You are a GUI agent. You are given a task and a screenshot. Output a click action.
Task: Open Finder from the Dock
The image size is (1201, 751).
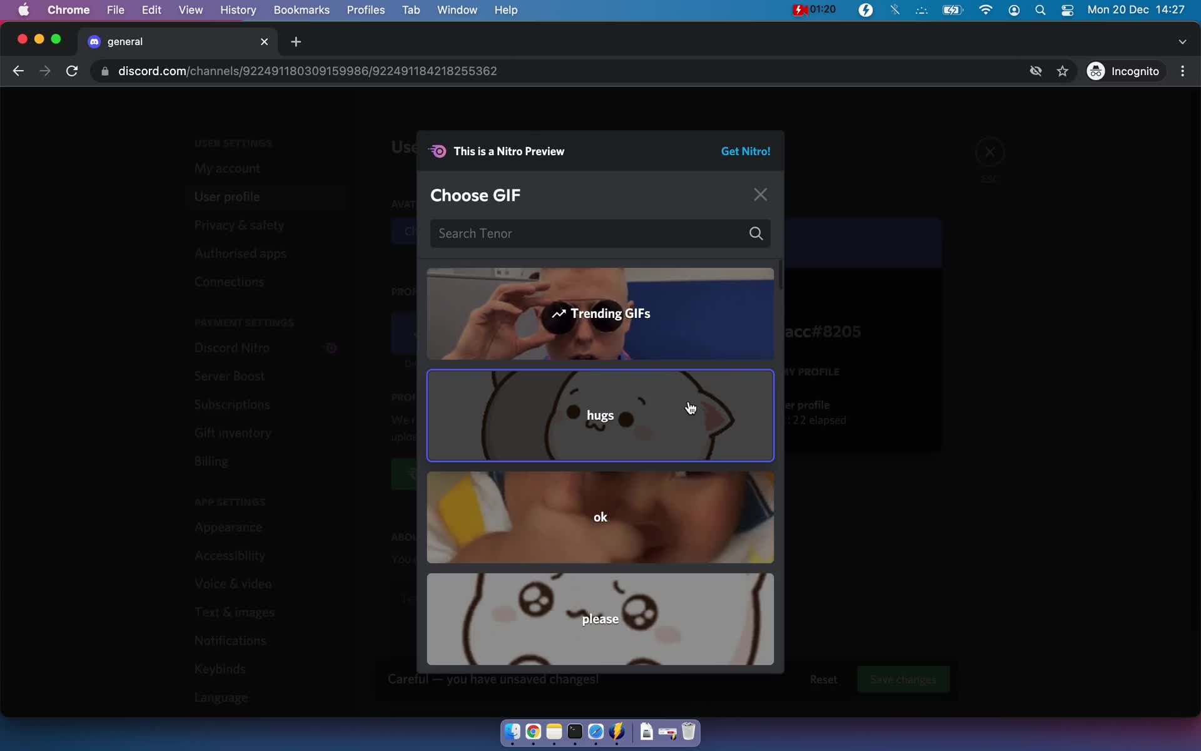coord(512,732)
